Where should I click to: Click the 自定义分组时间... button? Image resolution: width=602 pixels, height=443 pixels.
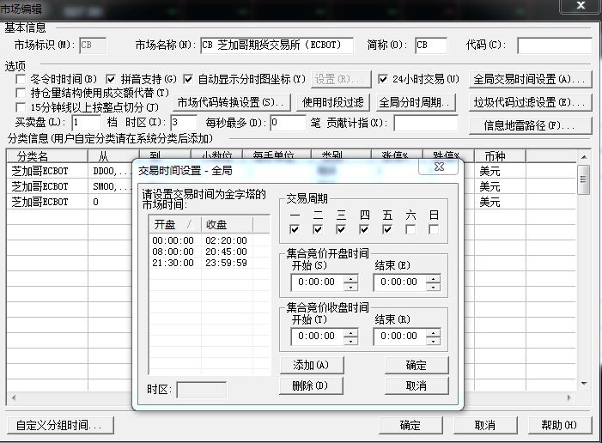tap(59, 425)
